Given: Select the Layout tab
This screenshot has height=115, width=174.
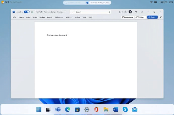Looking at the screenshot, I should coord(50,17).
